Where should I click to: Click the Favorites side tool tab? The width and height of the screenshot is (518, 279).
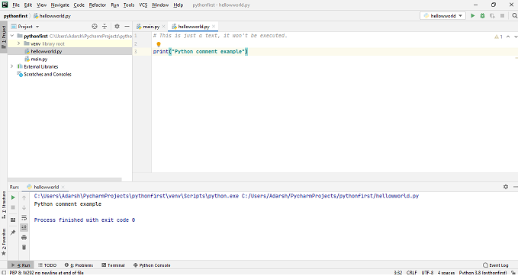[x=4, y=242]
